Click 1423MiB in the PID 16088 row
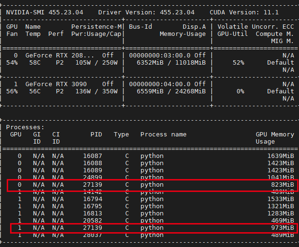This screenshot has width=299, height=247. tap(281, 163)
